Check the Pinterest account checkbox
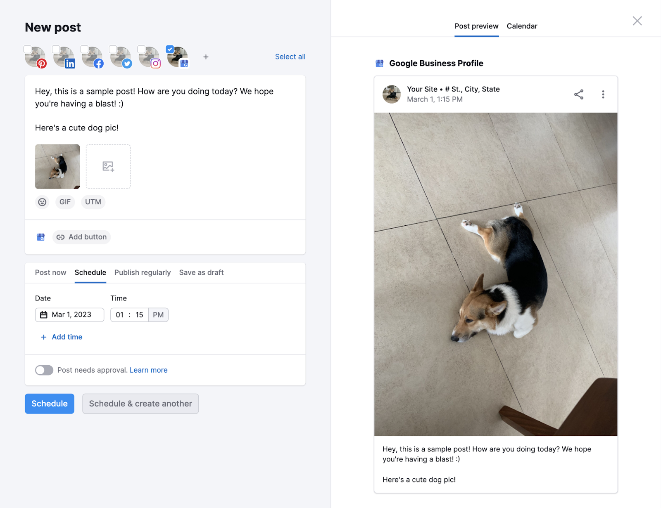 pyautogui.click(x=27, y=49)
